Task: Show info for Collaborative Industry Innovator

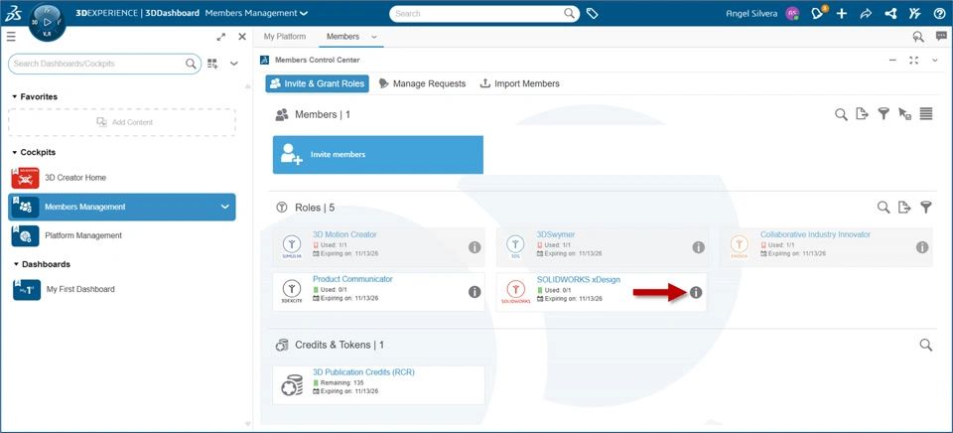Action: (x=922, y=247)
